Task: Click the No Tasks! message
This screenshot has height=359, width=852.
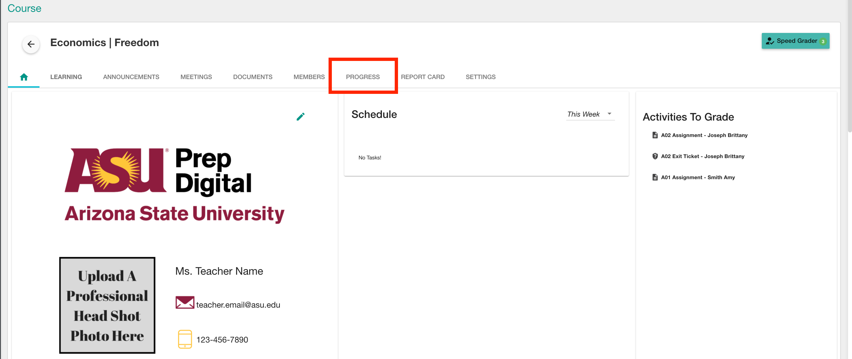Action: click(370, 157)
